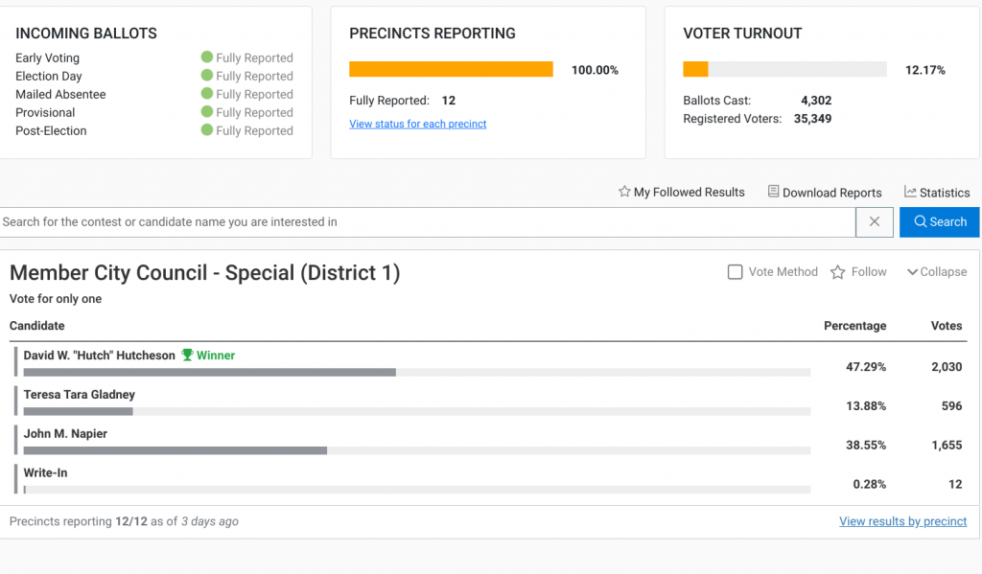Click the star icon beside My Followed Results
The width and height of the screenshot is (982, 574).
pos(624,192)
